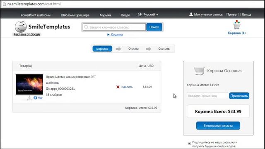Click the ID appt_0000003281 text
This screenshot has height=149, width=265.
[60, 89]
